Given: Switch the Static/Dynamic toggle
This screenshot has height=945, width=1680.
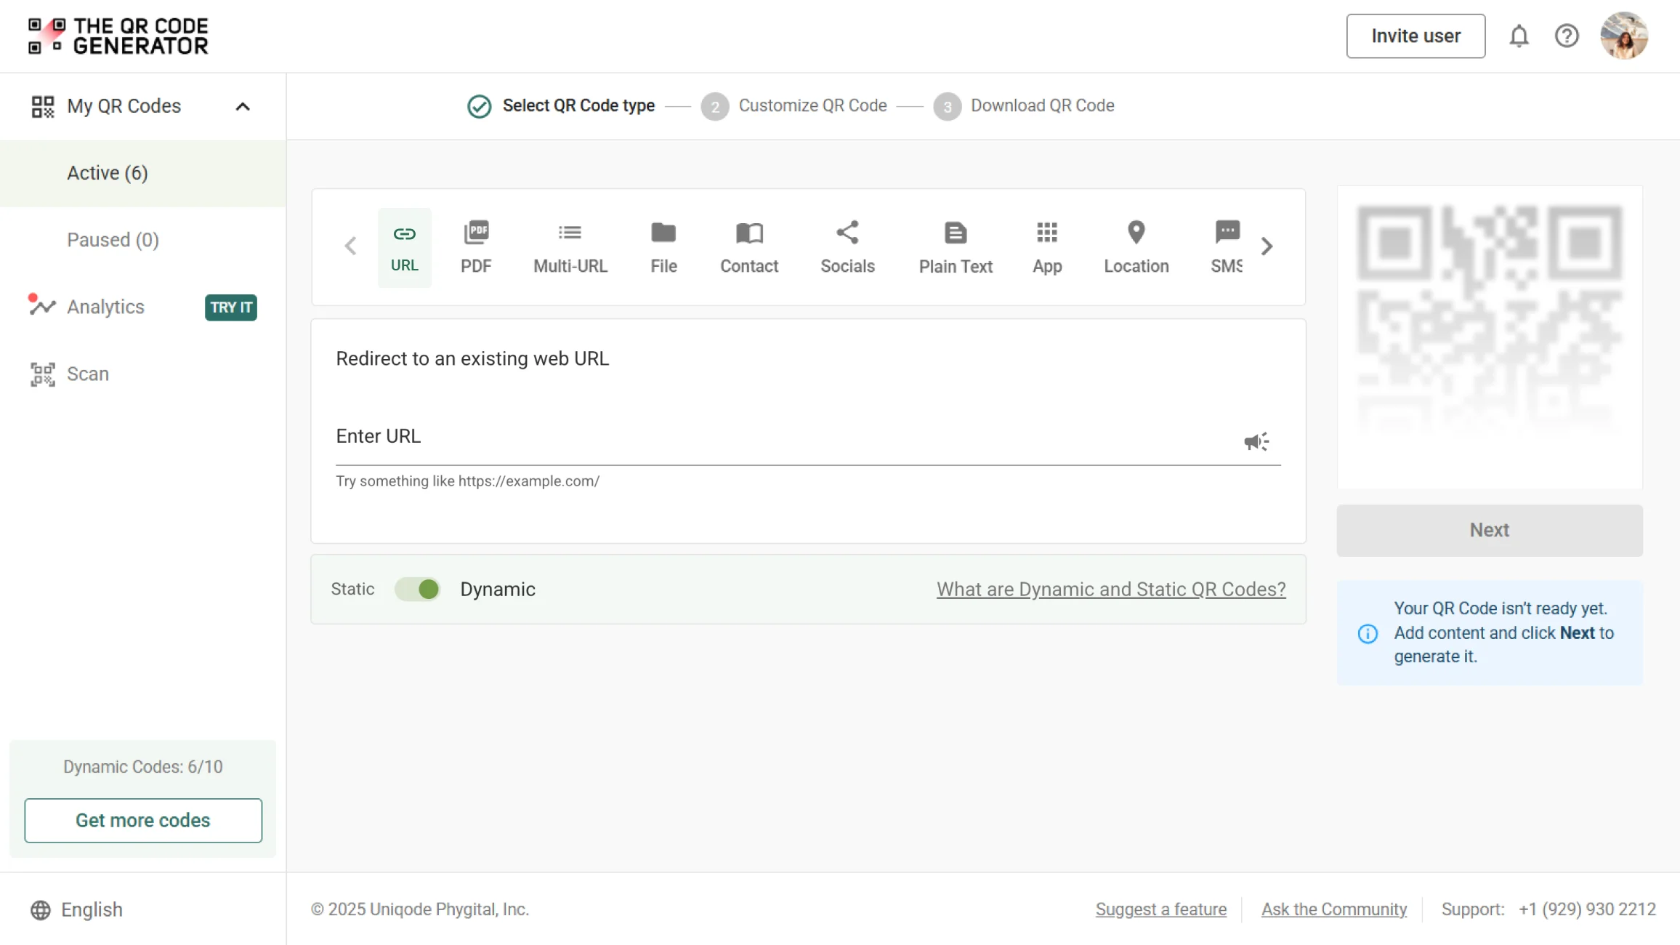Looking at the screenshot, I should (418, 589).
